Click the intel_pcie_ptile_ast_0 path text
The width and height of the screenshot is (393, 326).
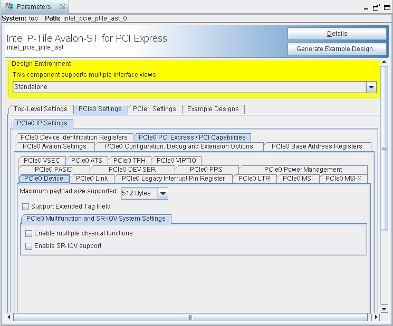[95, 18]
